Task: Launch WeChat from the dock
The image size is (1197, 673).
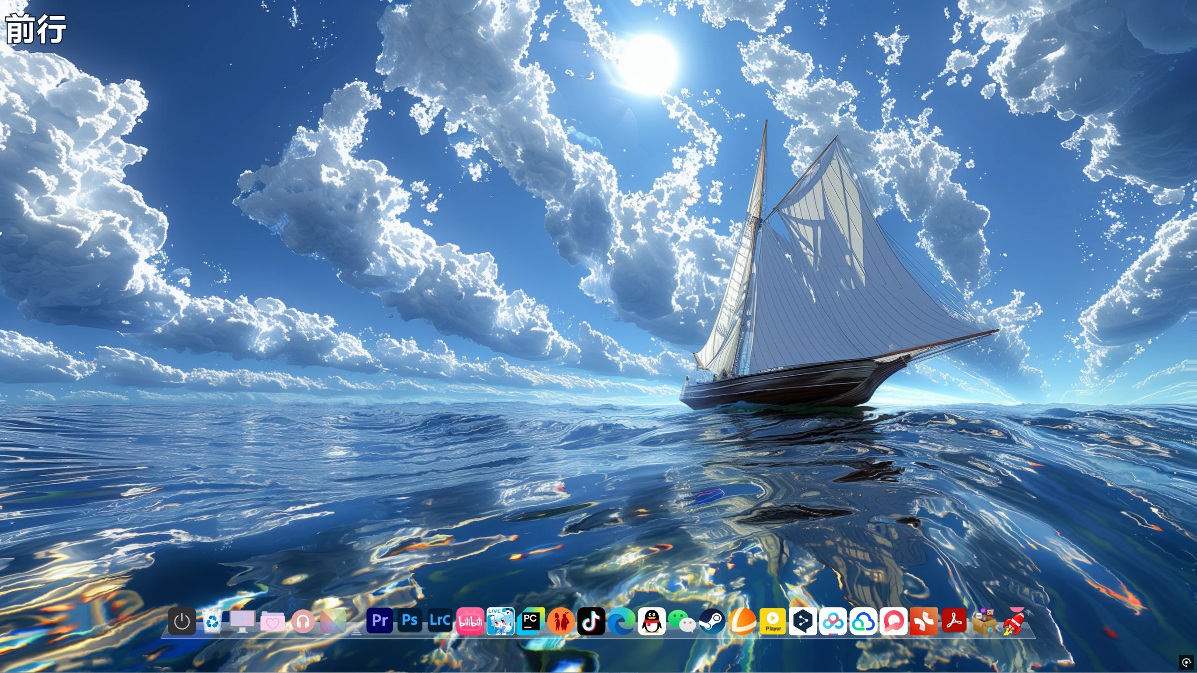Action: pyautogui.click(x=681, y=622)
